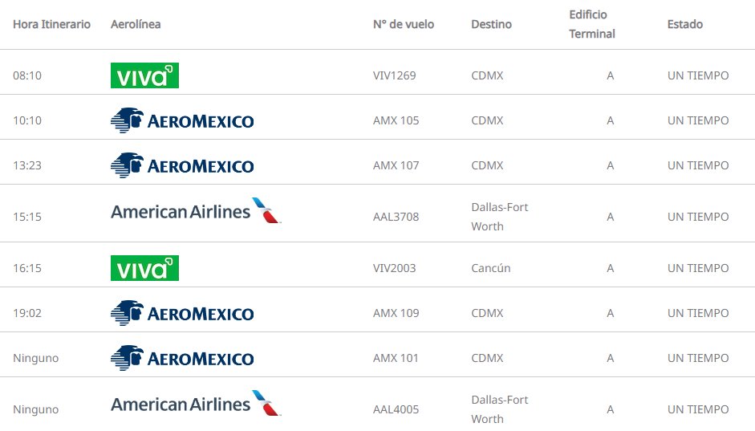
Task: Click Dallas-Fort Worth destination for AAL4005
Action: (x=499, y=409)
